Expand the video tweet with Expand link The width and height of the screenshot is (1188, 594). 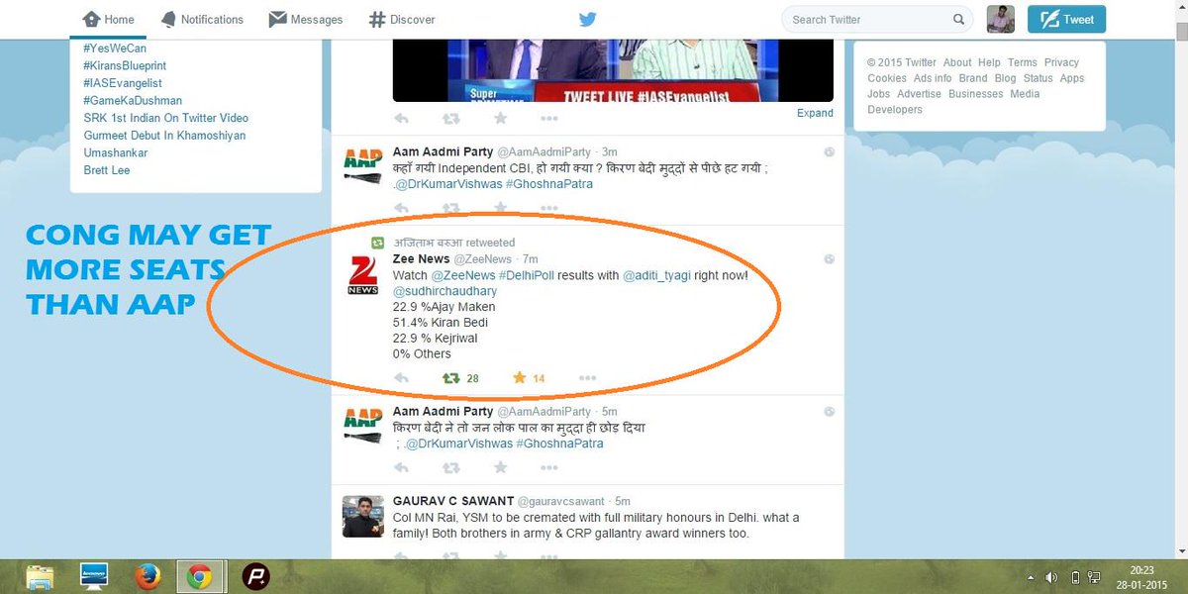click(815, 113)
